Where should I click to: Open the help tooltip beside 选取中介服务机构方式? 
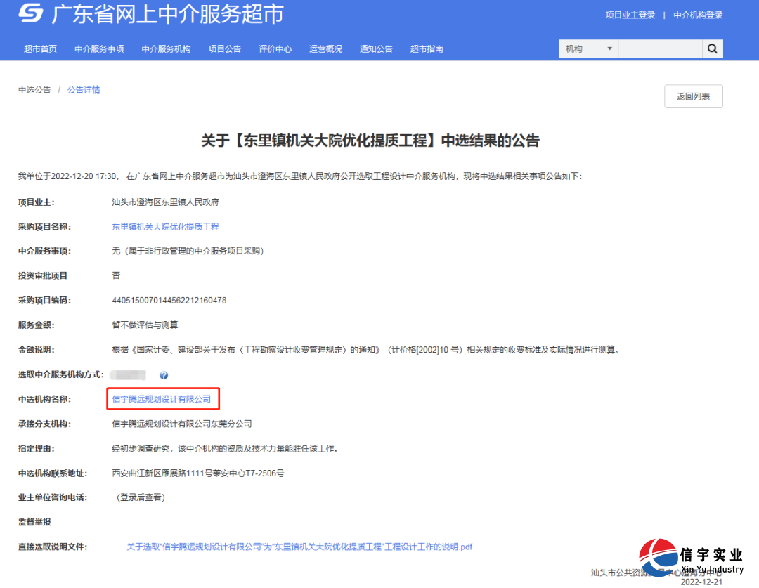point(164,374)
